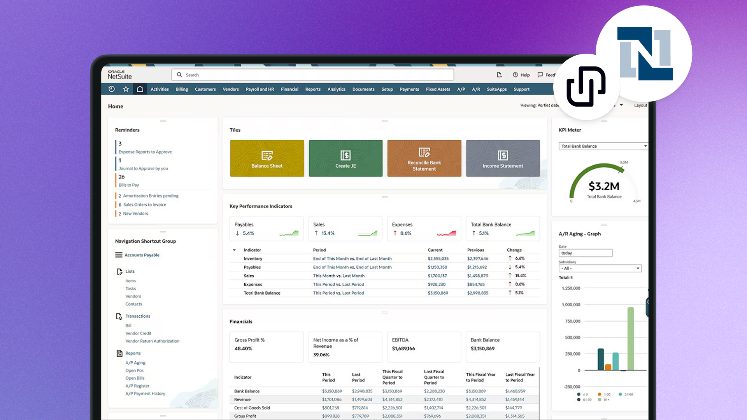Screen dimensions: 747x420
Task: Click Sales This Month vs. Last Month link
Action: coord(339,276)
